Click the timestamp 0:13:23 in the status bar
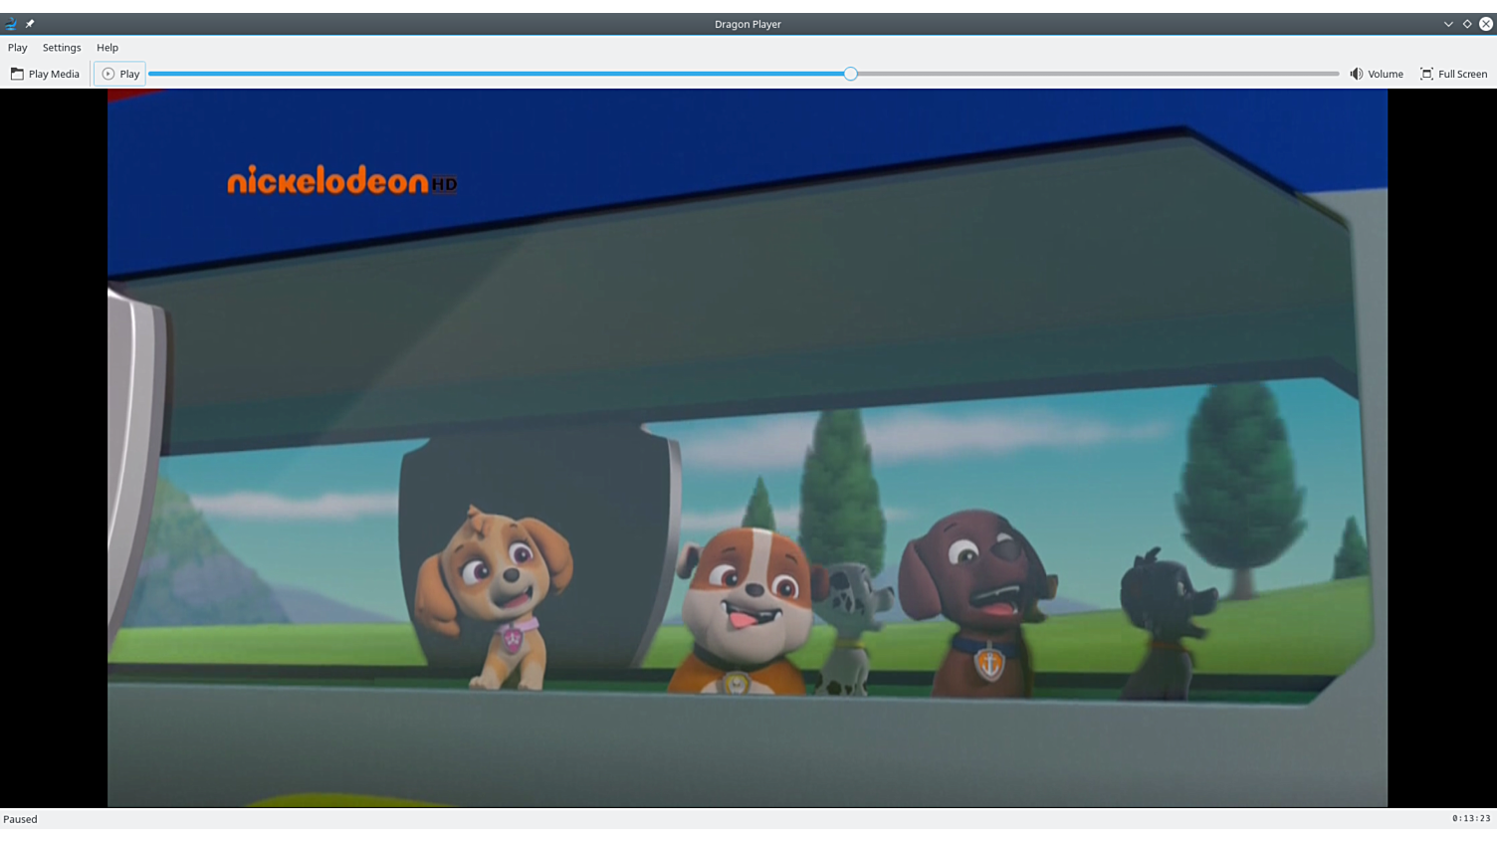The image size is (1497, 842). [x=1471, y=819]
